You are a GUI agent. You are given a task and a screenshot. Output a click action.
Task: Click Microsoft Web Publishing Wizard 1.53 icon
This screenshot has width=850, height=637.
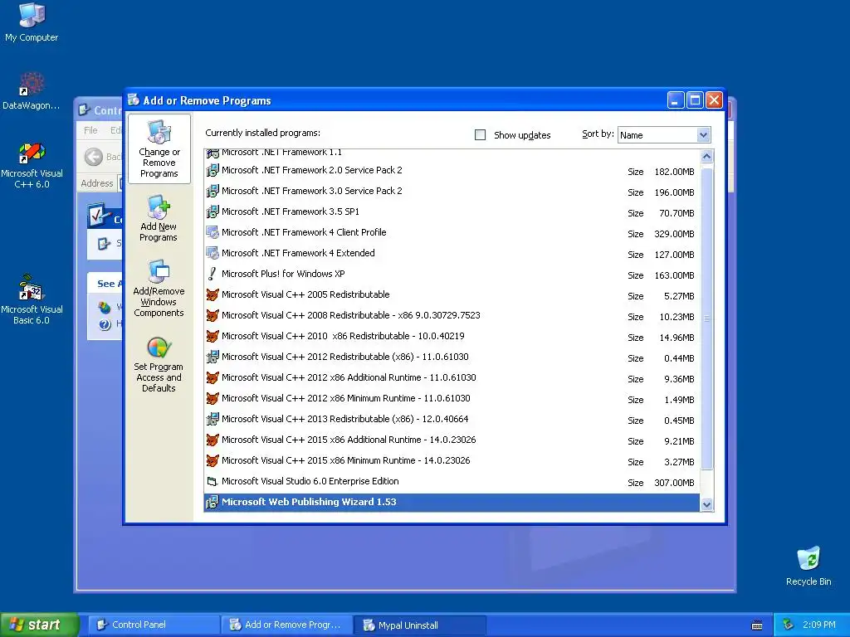(212, 502)
